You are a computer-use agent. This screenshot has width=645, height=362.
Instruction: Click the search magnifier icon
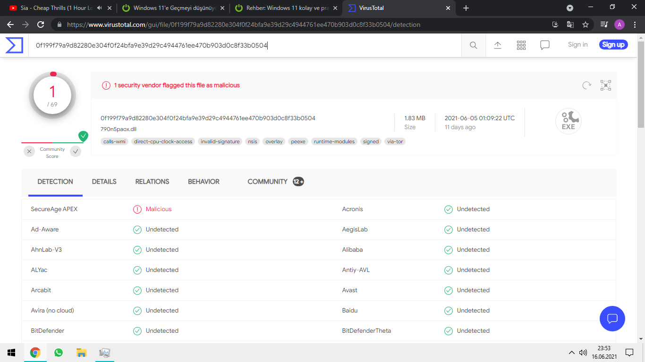[474, 45]
